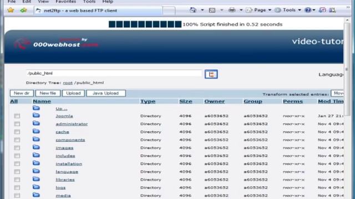Open the Tools menu in menu bar
Image resolution: width=355 pixels, height=199 pixels.
pyautogui.click(x=89, y=2)
